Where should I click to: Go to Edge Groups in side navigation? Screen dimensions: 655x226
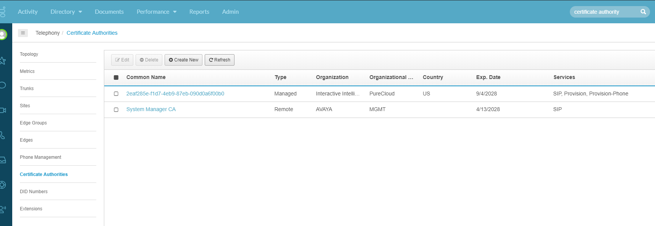[x=33, y=123]
